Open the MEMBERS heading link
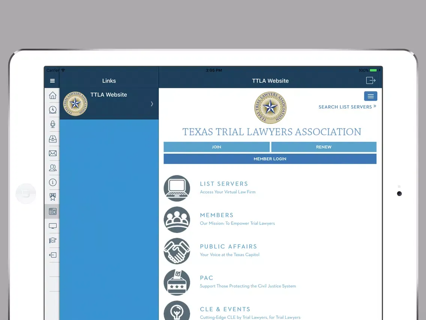Image resolution: width=426 pixels, height=320 pixels. click(217, 215)
